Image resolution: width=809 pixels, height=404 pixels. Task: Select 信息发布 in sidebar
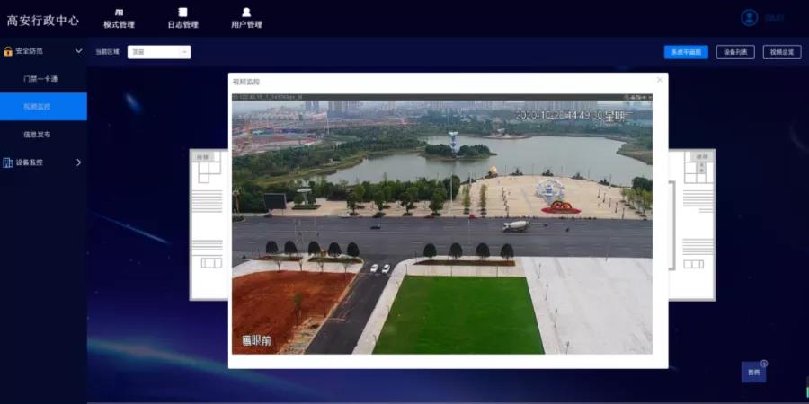coord(37,135)
